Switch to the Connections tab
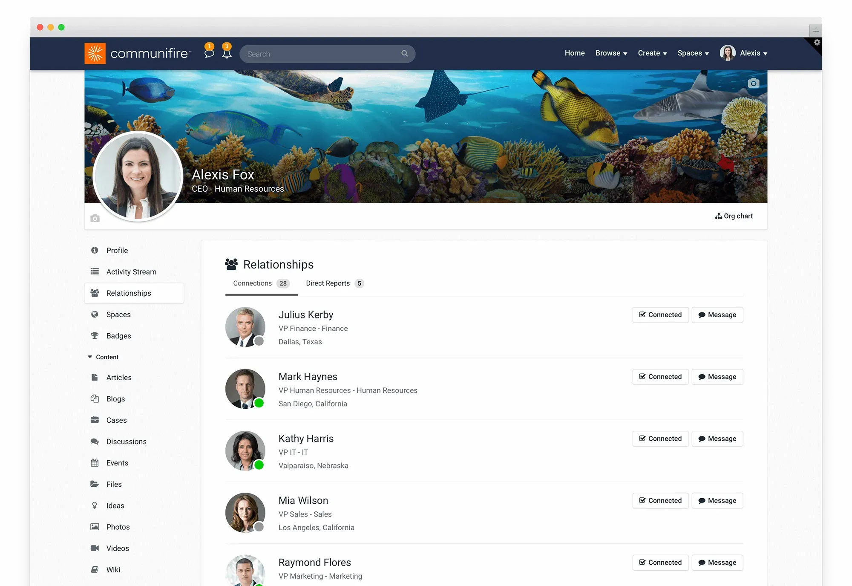852x586 pixels. (261, 283)
